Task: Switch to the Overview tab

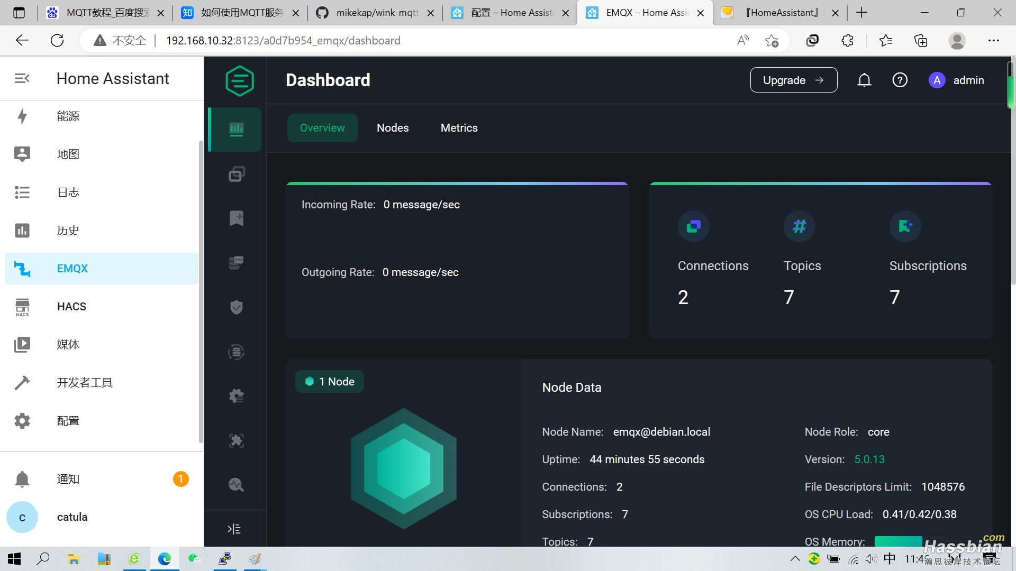Action: click(322, 128)
